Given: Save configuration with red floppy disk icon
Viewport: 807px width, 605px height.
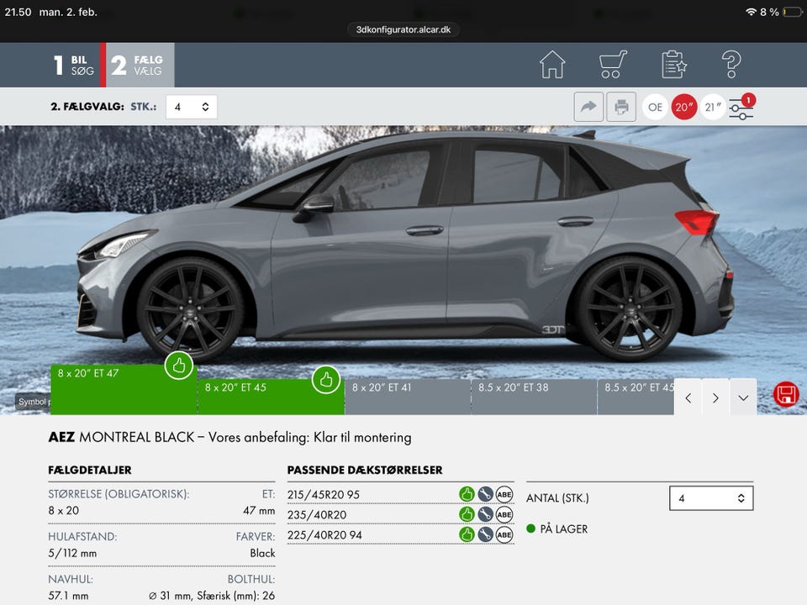Looking at the screenshot, I should pyautogui.click(x=786, y=395).
